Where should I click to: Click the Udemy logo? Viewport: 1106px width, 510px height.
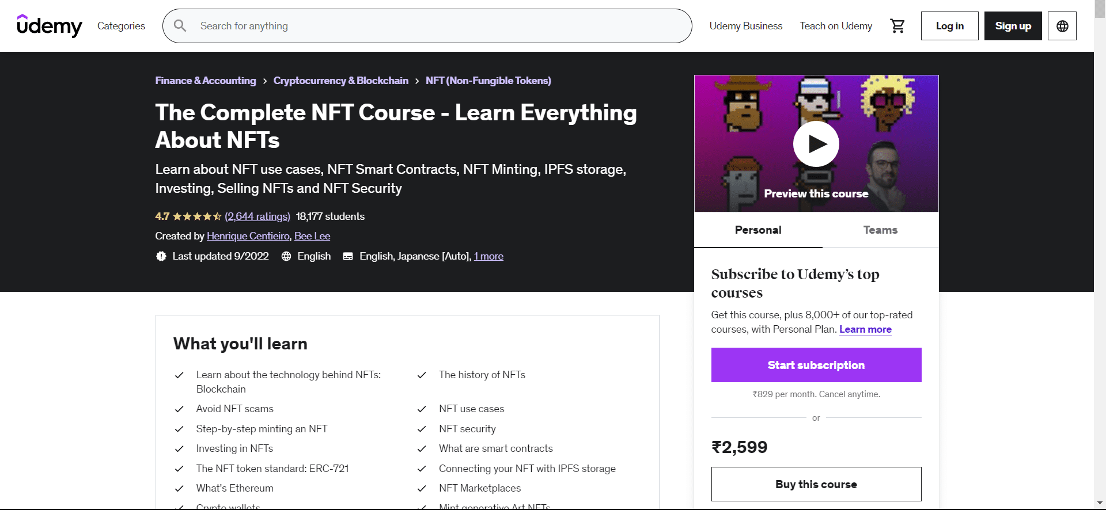pyautogui.click(x=50, y=26)
